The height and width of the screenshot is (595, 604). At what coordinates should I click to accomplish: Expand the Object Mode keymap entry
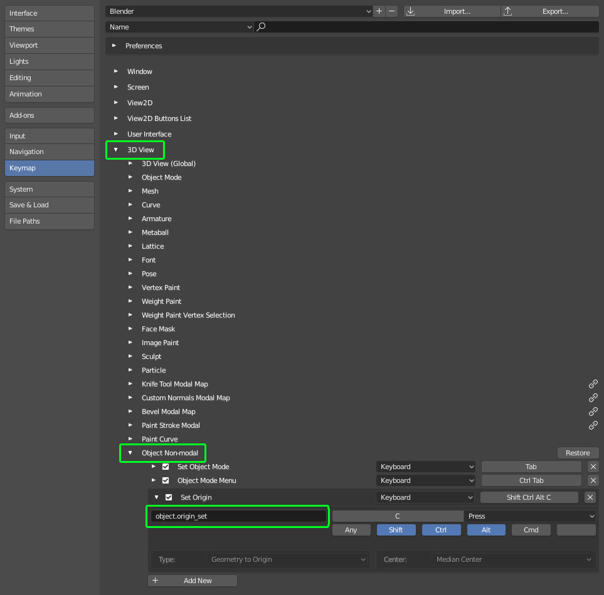pyautogui.click(x=132, y=177)
